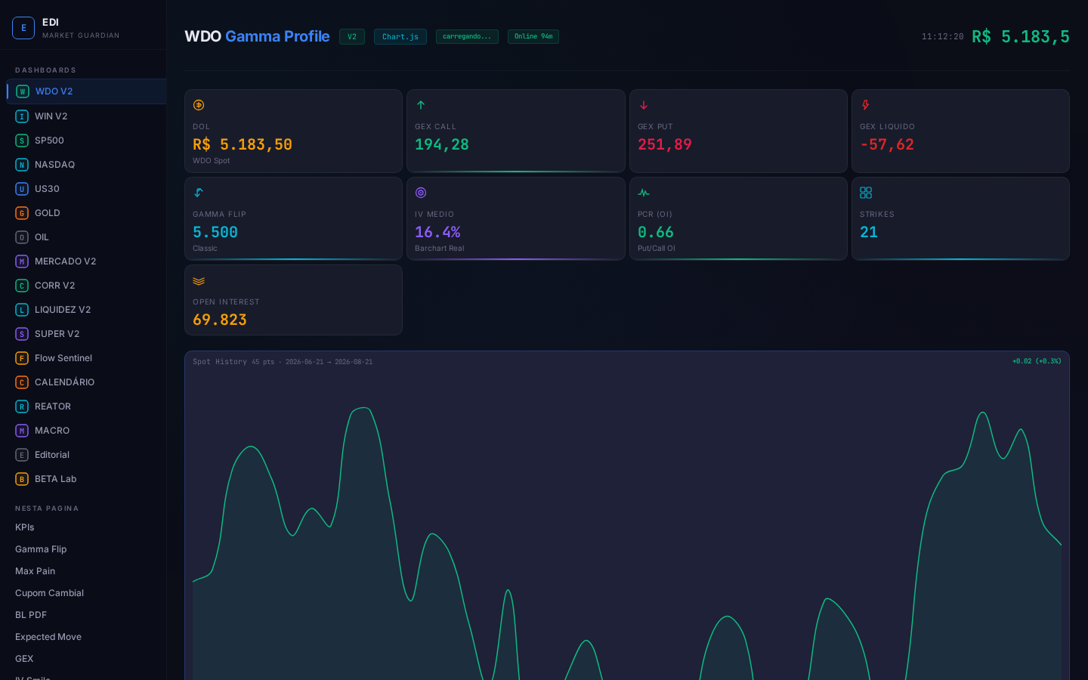Image resolution: width=1088 pixels, height=680 pixels.
Task: Click the STRIKES value 21
Action: (x=869, y=232)
